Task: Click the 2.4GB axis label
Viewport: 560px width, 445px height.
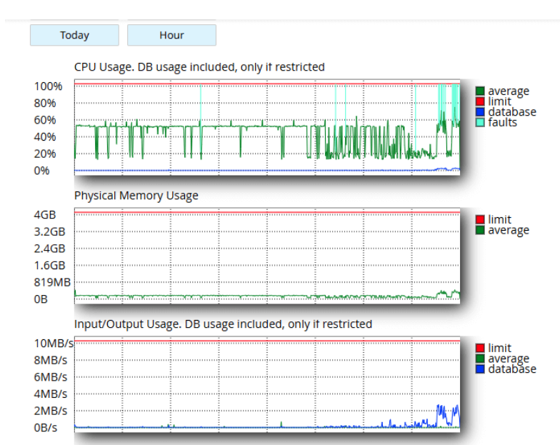Action: coord(50,249)
